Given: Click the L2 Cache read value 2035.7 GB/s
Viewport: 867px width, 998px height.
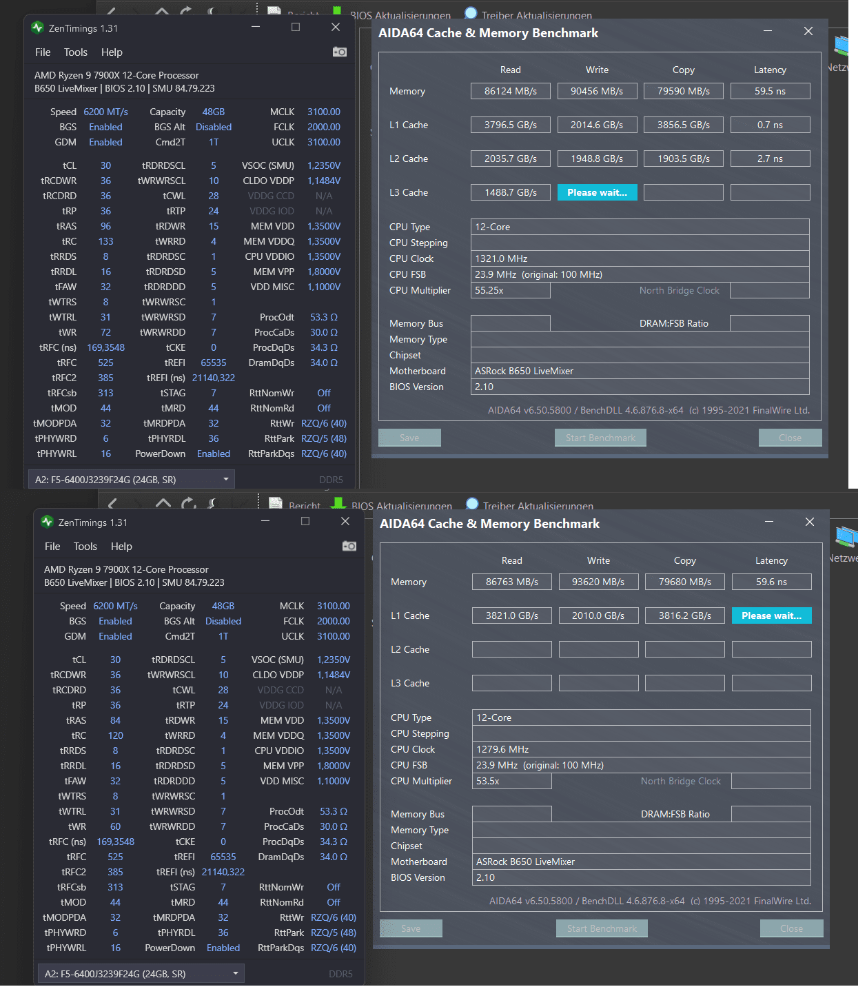Looking at the screenshot, I should 511,159.
